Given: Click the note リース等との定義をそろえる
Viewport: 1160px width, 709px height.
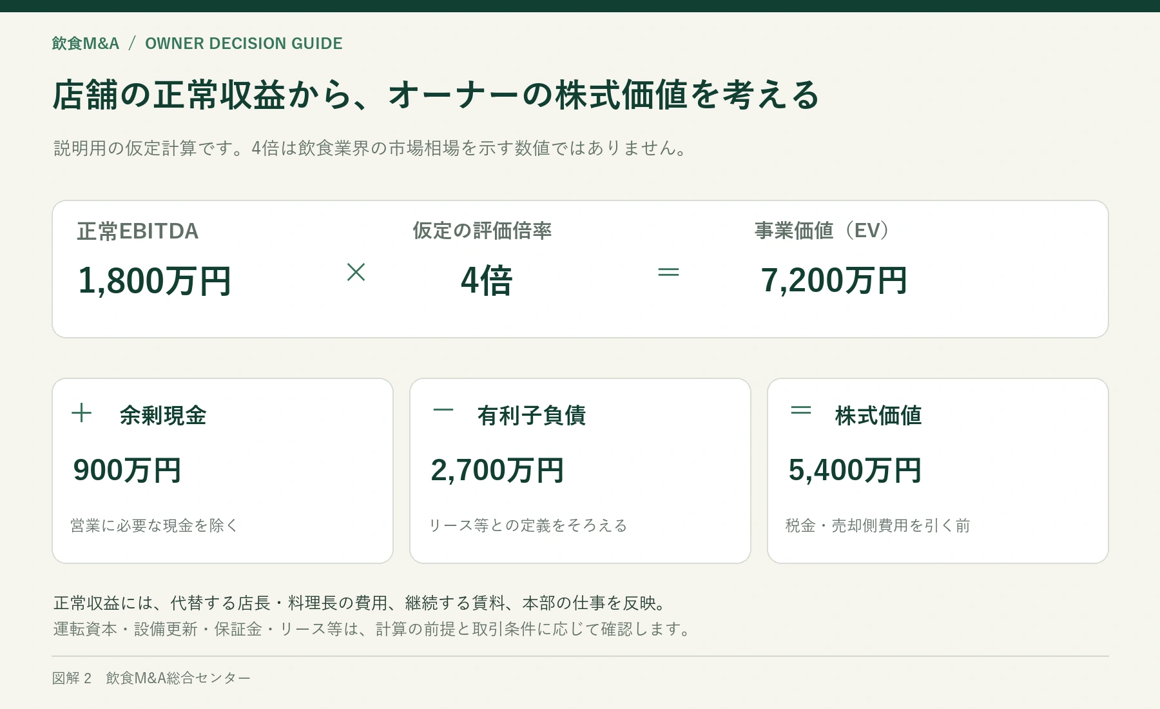Looking at the screenshot, I should click(528, 525).
